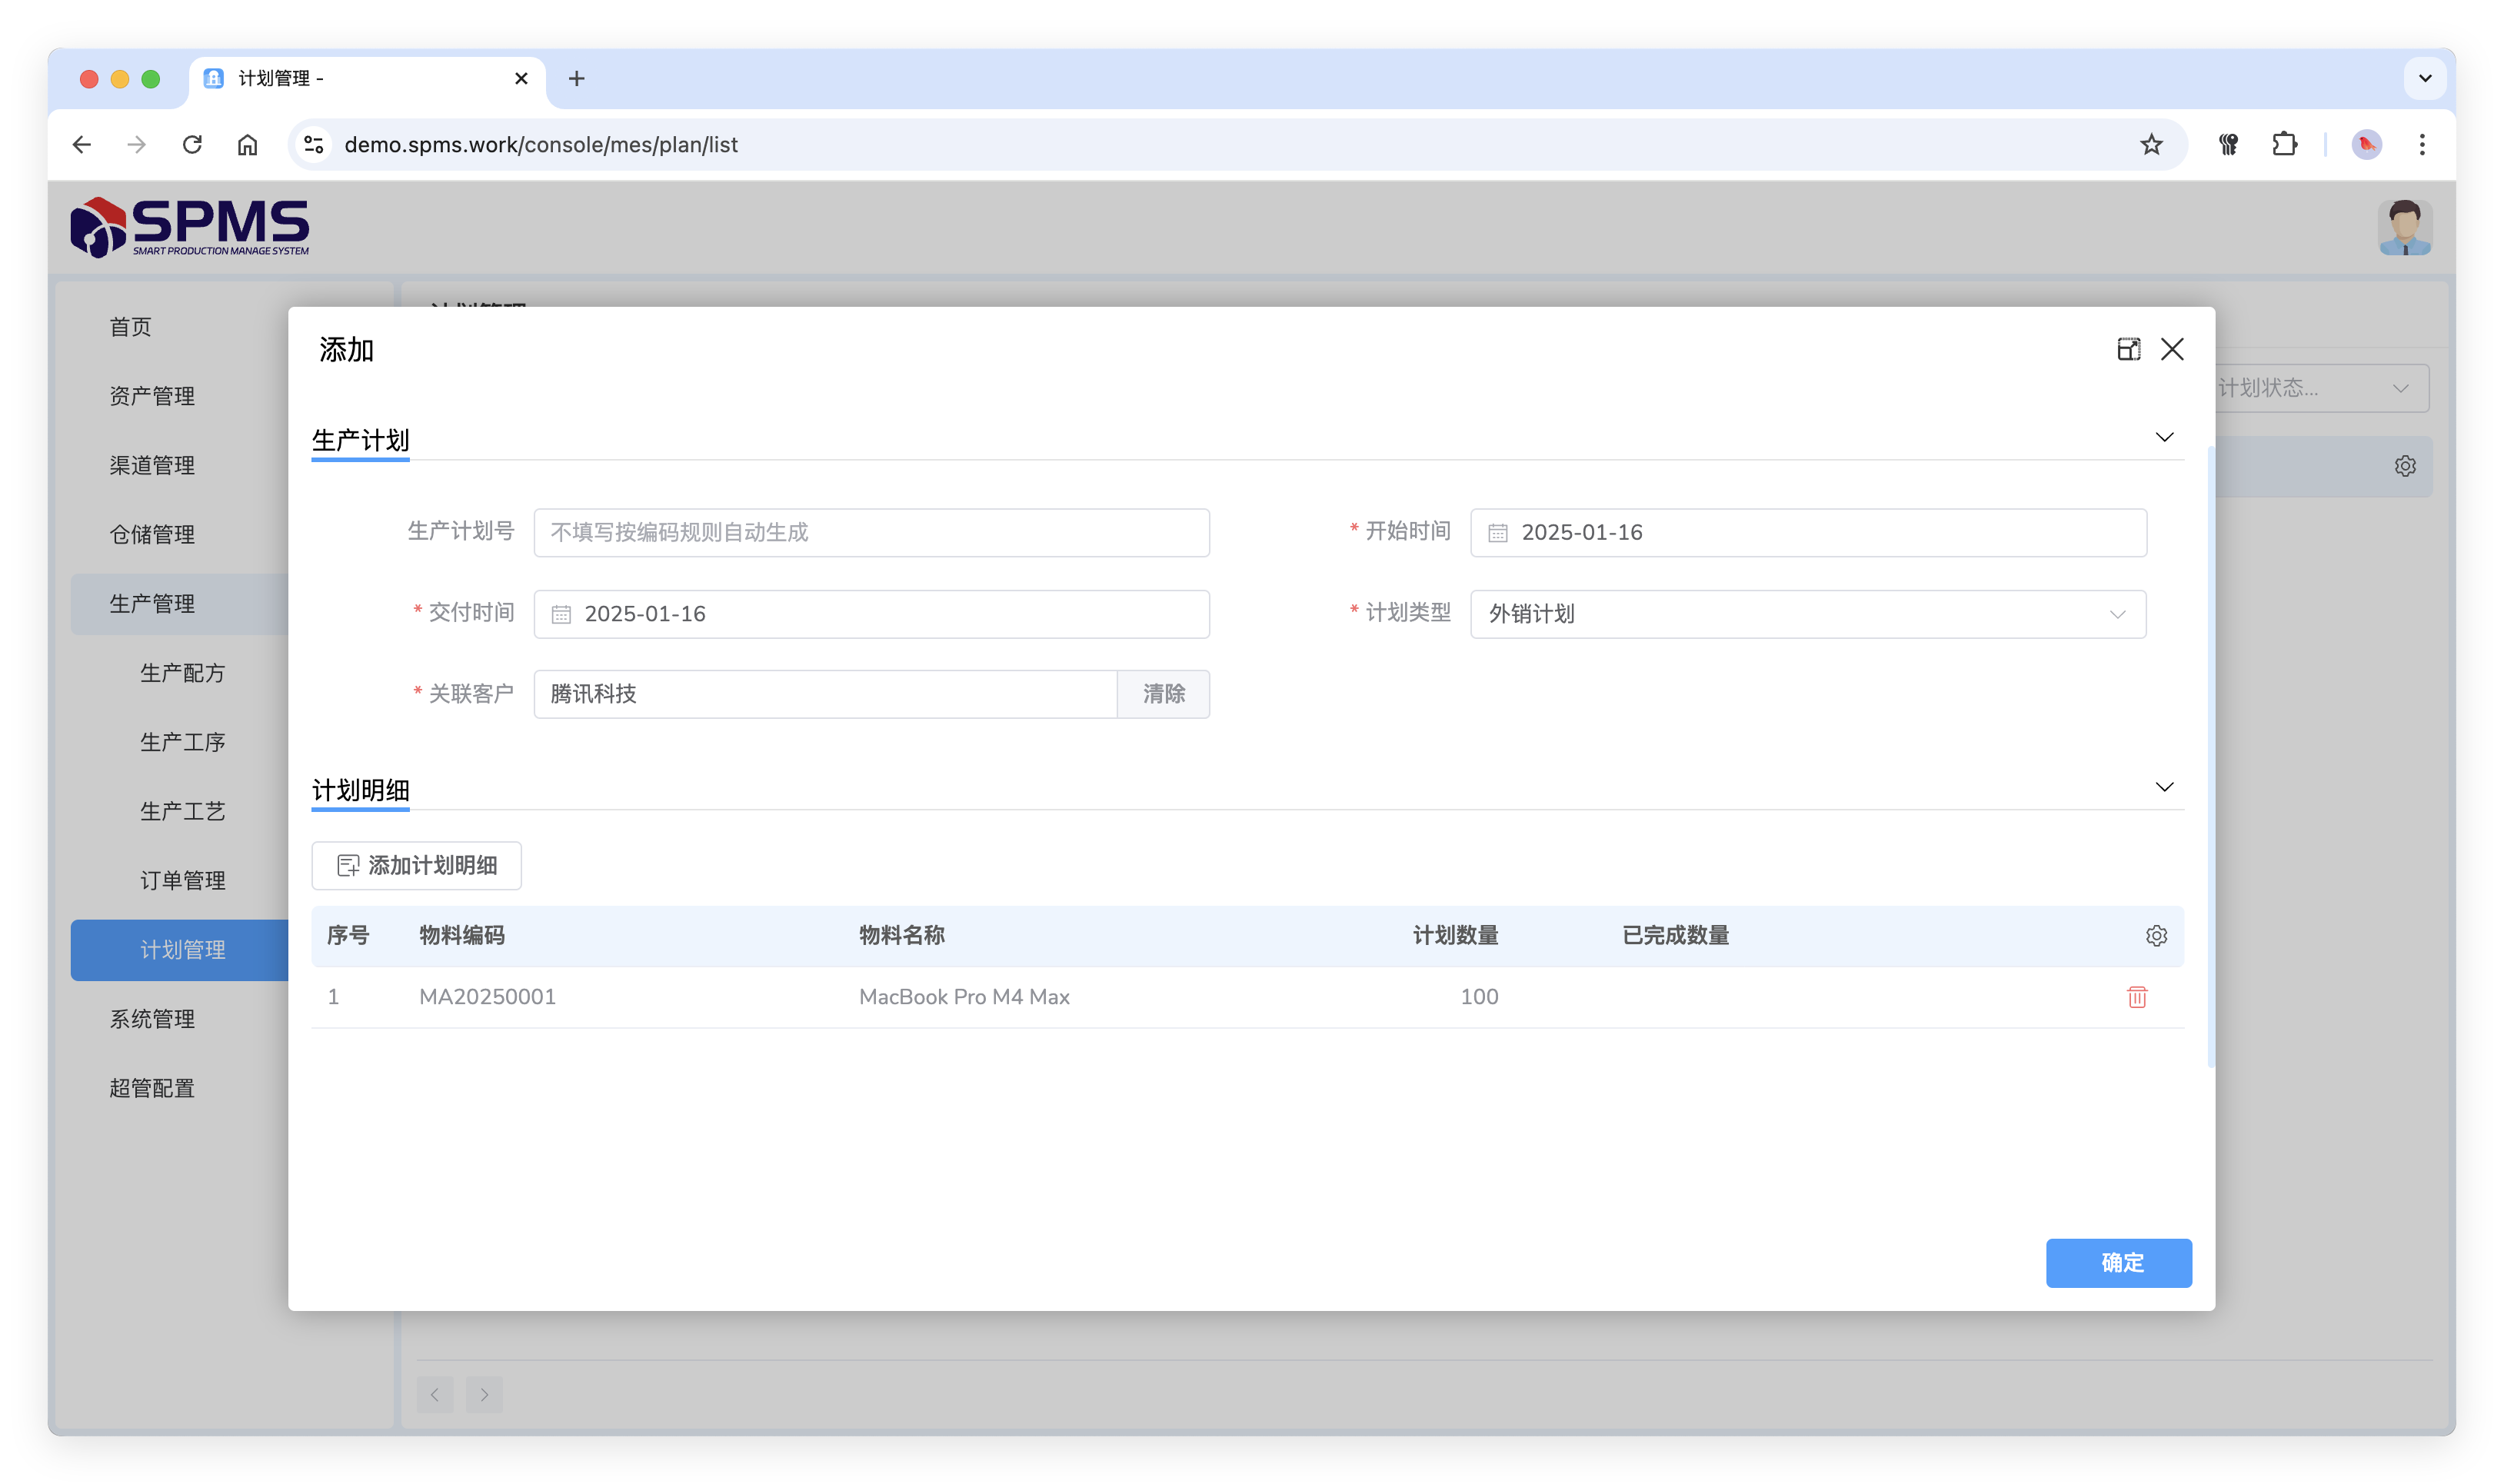Open the 计划类型 dropdown

pos(1808,615)
